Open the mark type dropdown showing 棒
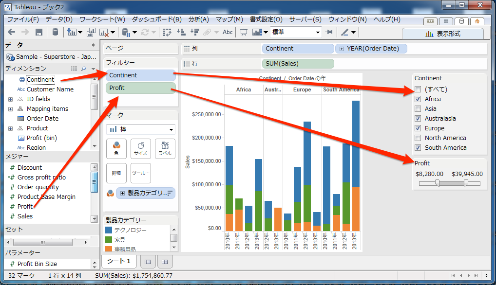 click(140, 129)
